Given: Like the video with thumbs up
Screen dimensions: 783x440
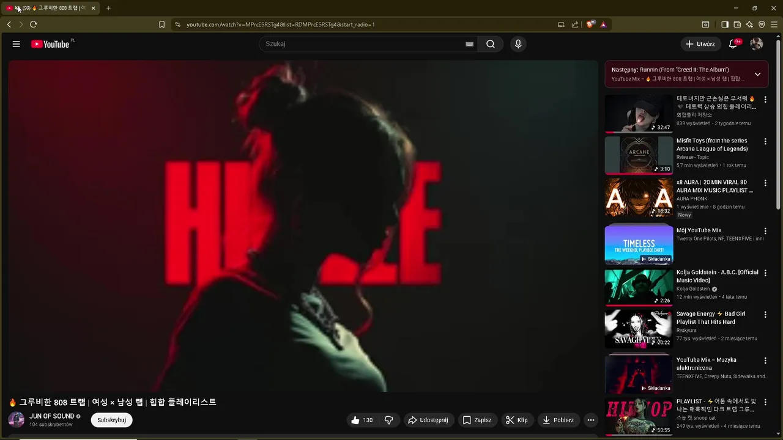Looking at the screenshot, I should (362, 420).
